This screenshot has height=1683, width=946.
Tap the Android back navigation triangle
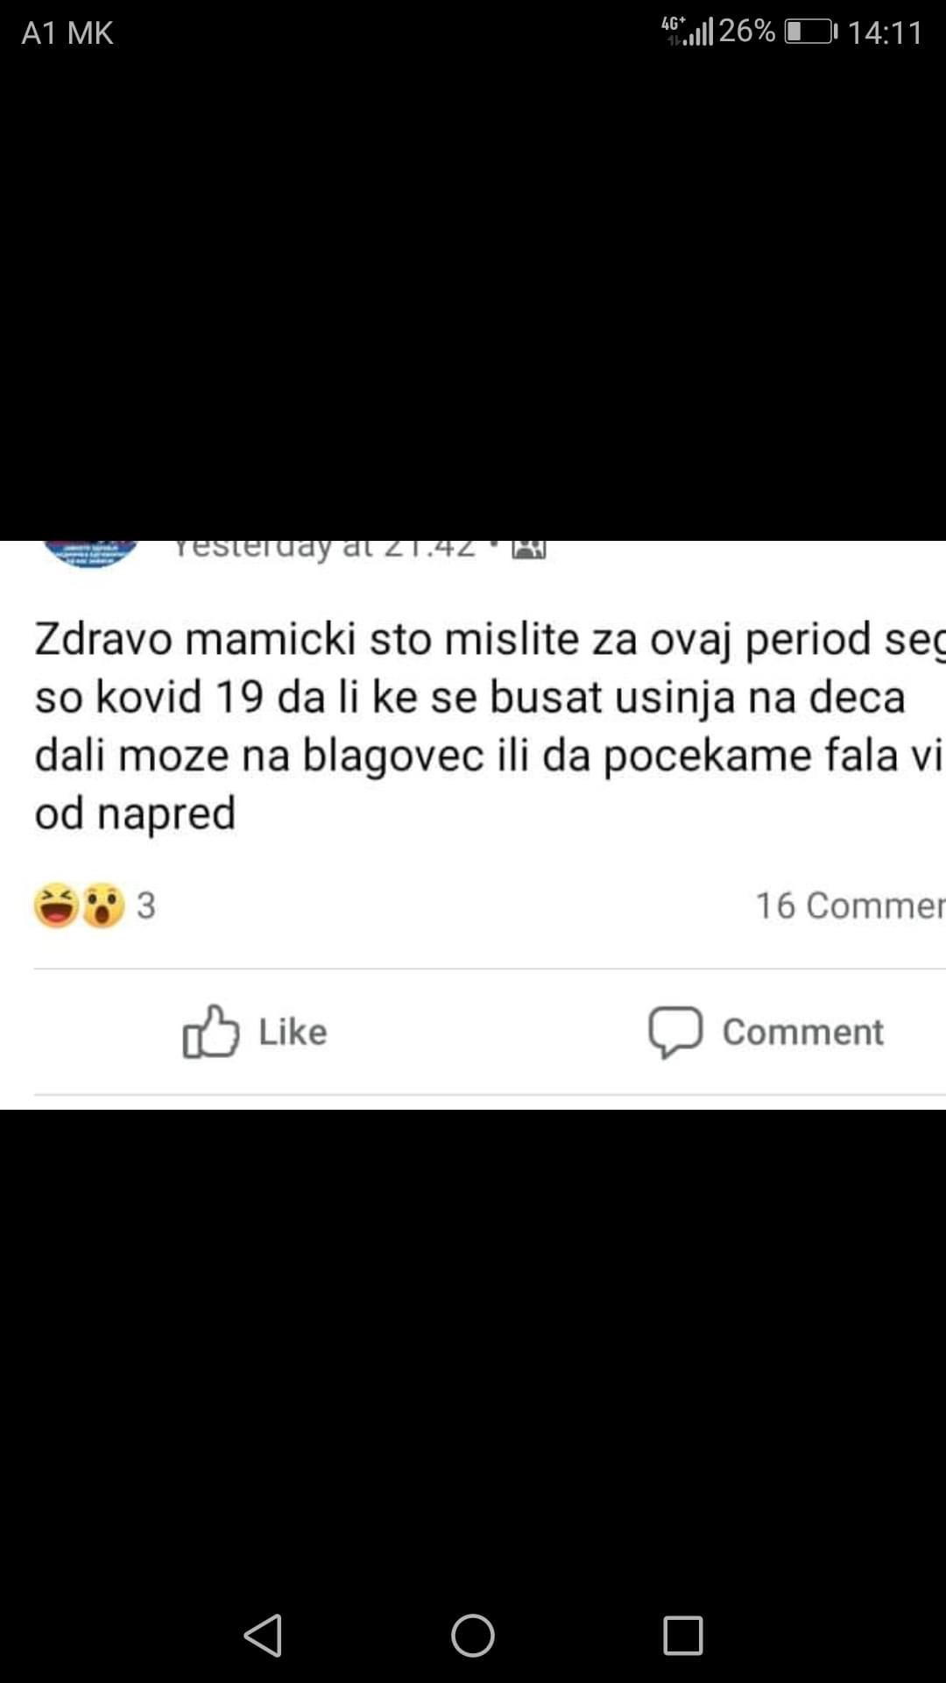(x=263, y=1636)
